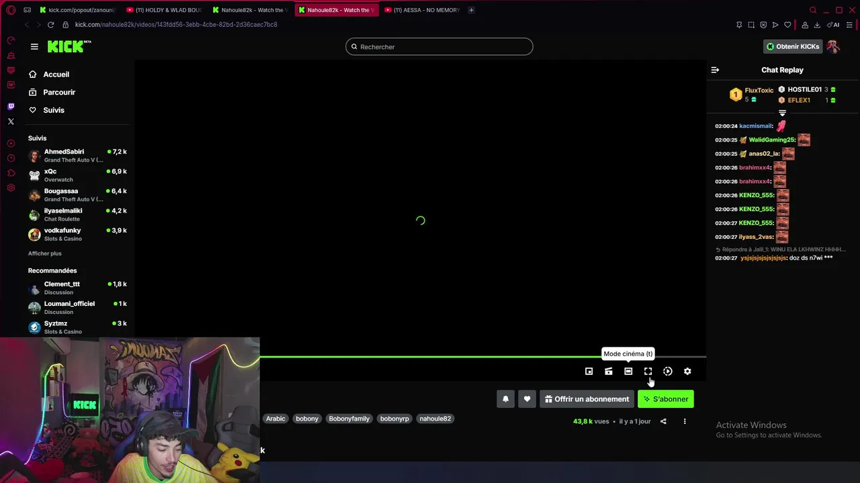Open the video player settings gear
Image resolution: width=860 pixels, height=483 pixels.
pos(687,371)
